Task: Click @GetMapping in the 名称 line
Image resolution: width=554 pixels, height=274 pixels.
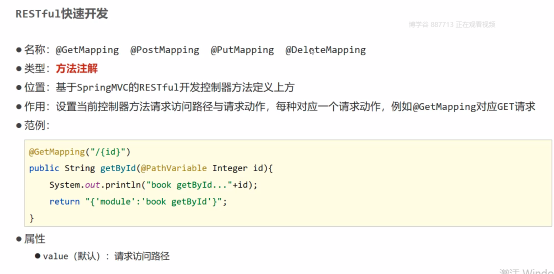Action: [87, 49]
